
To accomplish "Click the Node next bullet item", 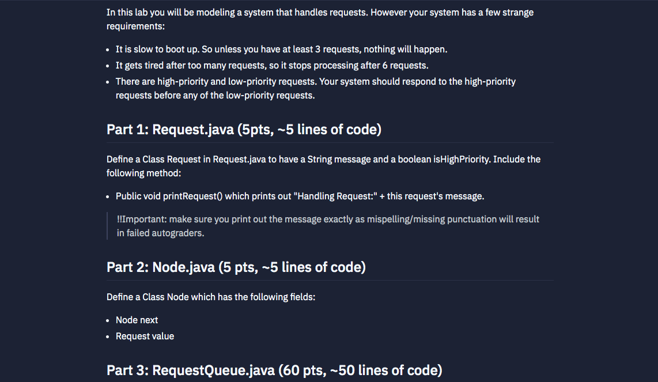I will 137,320.
